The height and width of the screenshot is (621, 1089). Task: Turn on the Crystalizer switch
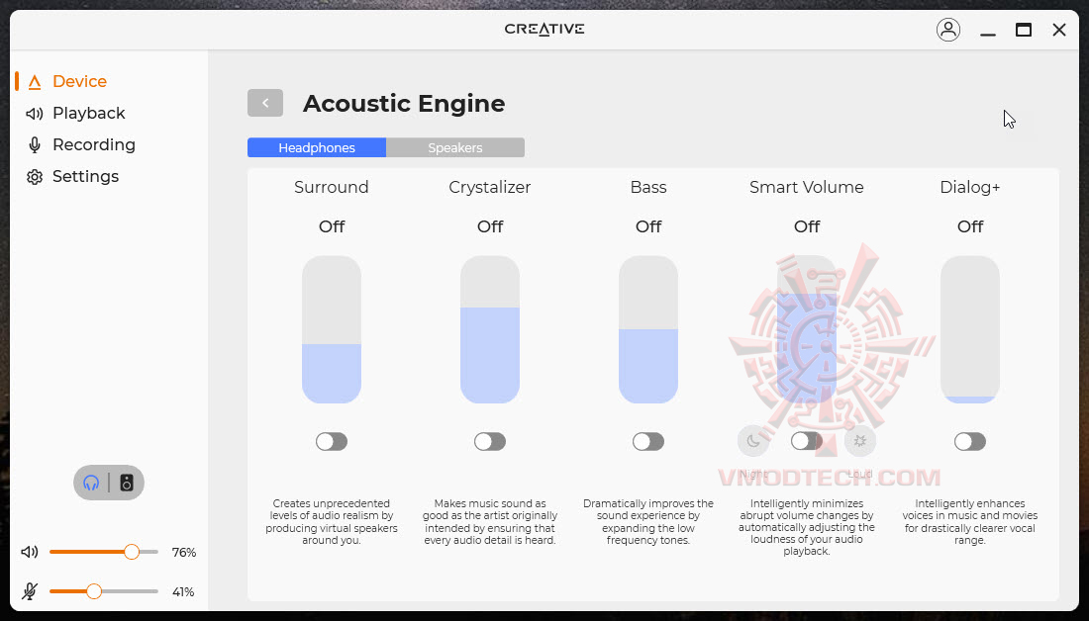(x=490, y=441)
